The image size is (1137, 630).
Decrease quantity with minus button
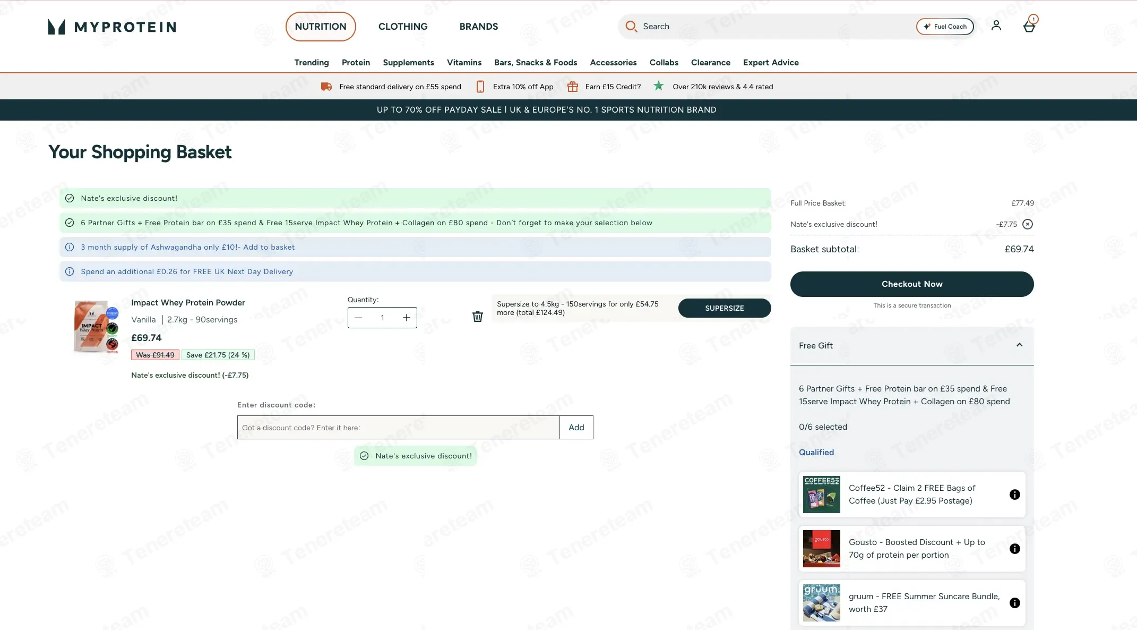[358, 318]
